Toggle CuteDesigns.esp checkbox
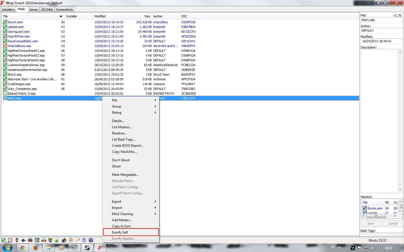Screen dimensions: 404x252 [5, 84]
